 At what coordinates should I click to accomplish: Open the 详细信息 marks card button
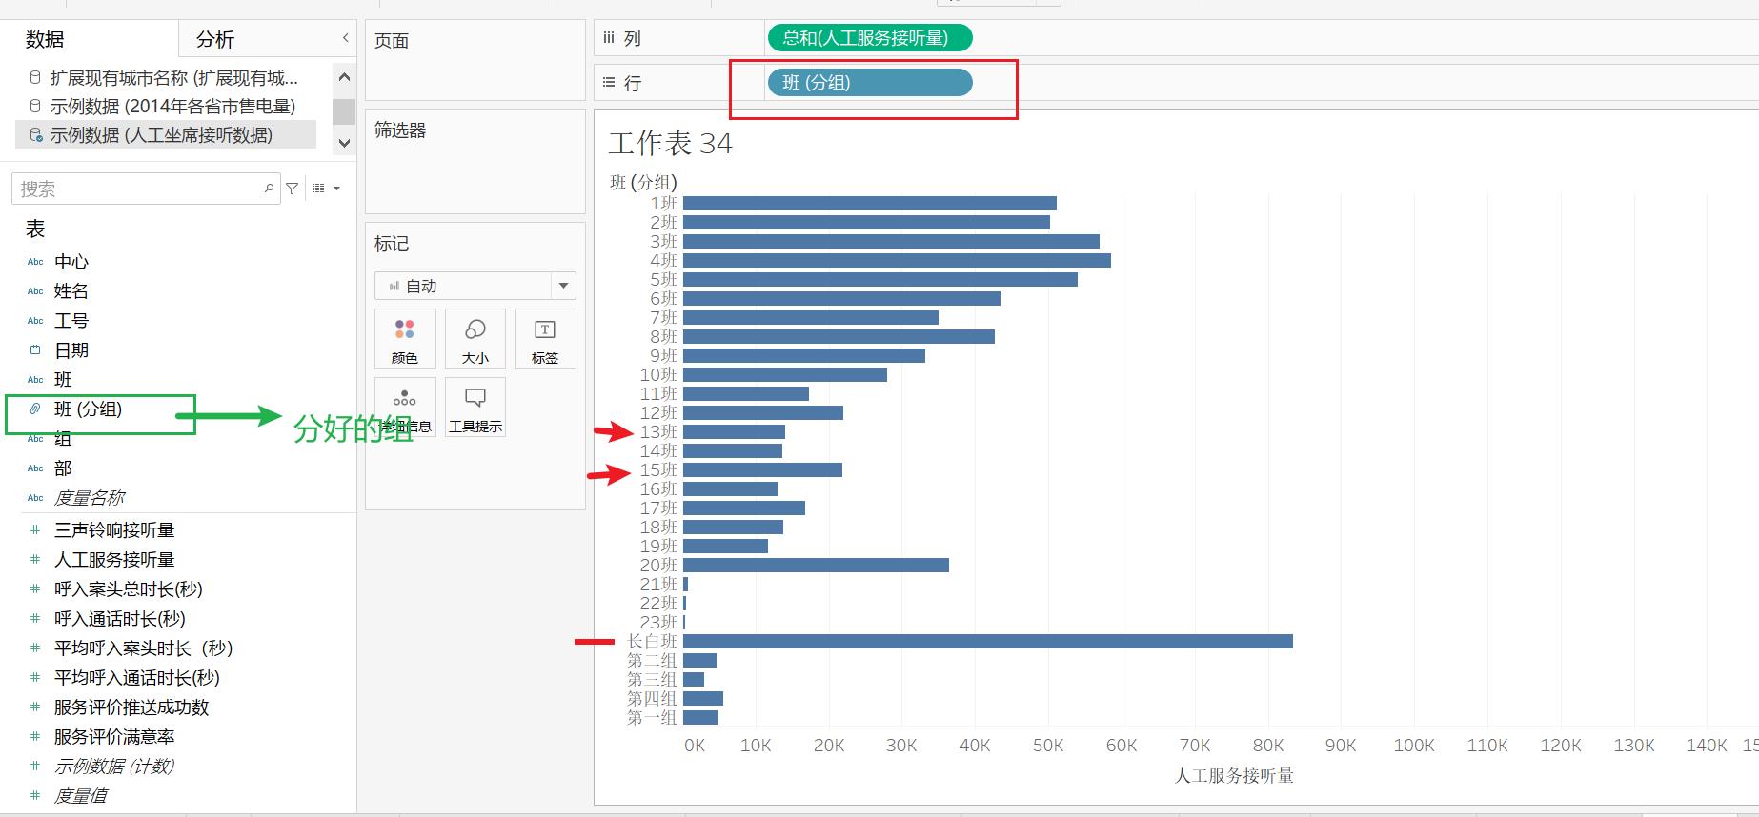[x=405, y=408]
